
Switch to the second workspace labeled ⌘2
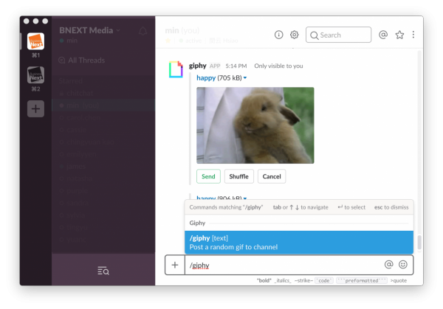pos(35,74)
